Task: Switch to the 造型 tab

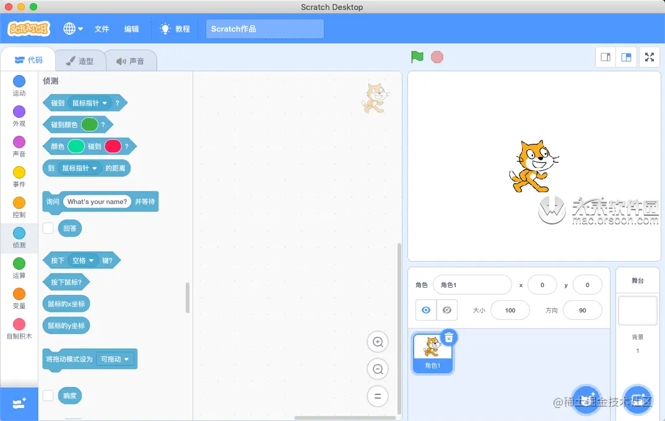Action: click(x=80, y=61)
